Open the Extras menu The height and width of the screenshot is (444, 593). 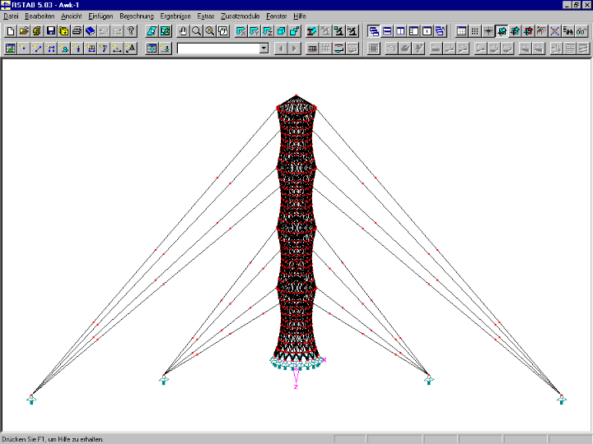206,16
